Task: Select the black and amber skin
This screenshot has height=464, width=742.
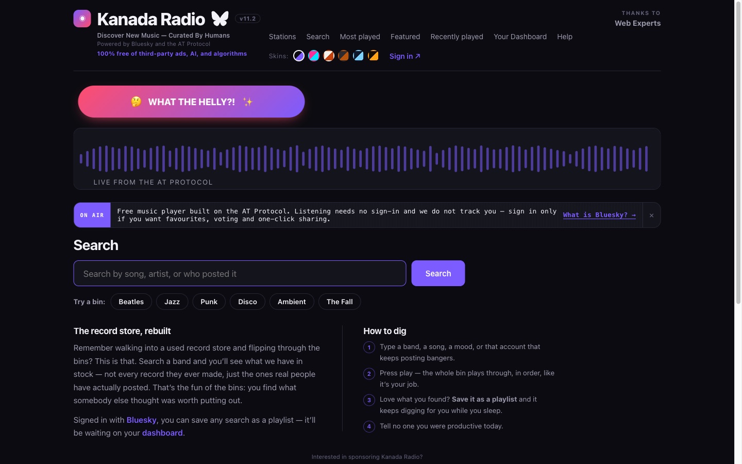Action: point(374,56)
